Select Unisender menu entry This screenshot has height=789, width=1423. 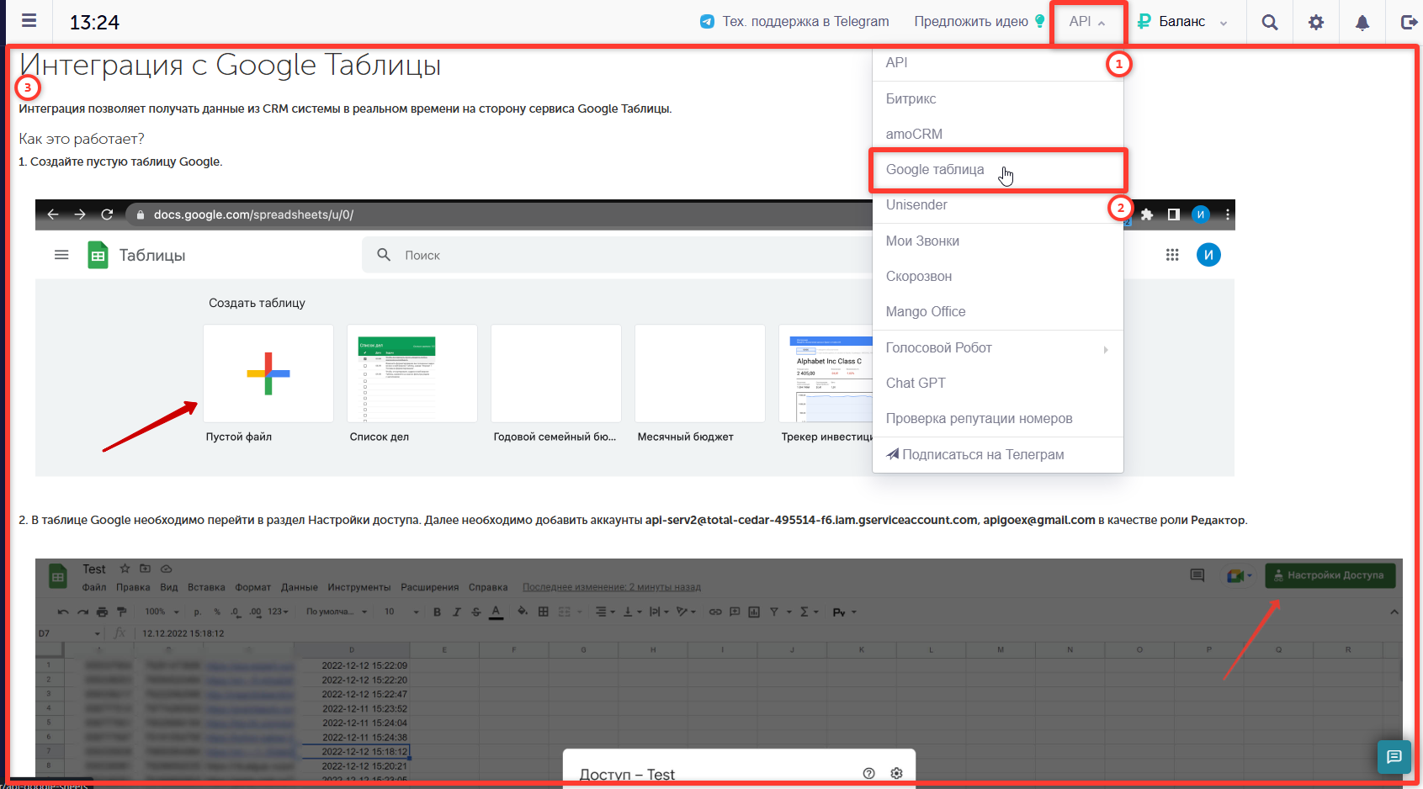tap(998, 205)
